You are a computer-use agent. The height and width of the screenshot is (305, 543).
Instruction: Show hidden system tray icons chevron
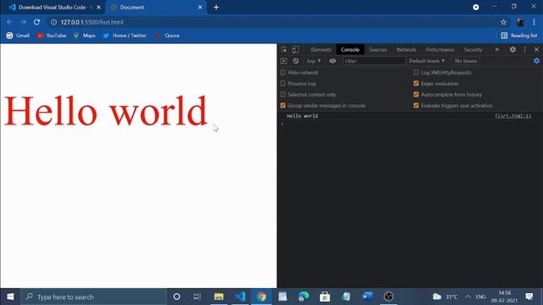point(468,297)
